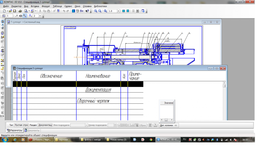Cut selection with the scissors icon
259x152 pixels.
pos(40,11)
